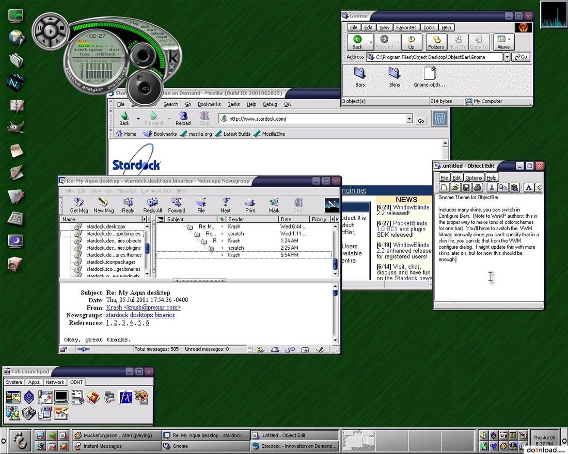The image size is (568, 454).
Task: Click the Gnome foot start button
Action: coord(20,440)
